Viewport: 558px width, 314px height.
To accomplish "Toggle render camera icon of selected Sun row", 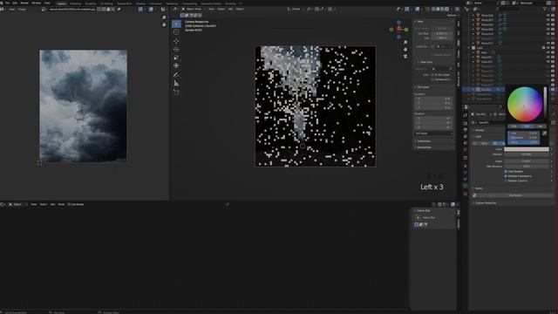I will coord(553,89).
